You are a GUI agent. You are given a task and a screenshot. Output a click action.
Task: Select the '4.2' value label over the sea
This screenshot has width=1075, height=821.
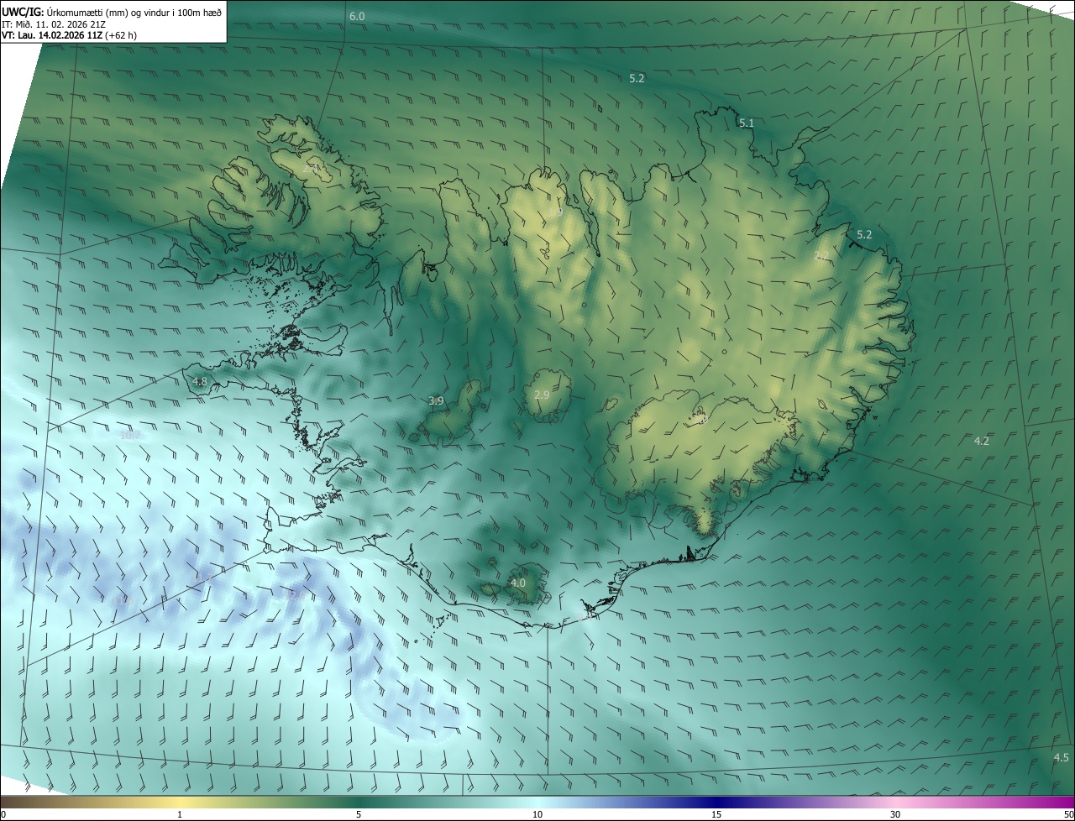click(x=981, y=442)
